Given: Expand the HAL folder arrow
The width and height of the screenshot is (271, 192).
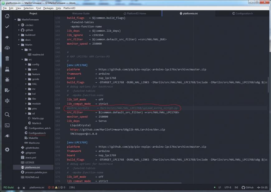Looking at the screenshot, I should (26, 84).
